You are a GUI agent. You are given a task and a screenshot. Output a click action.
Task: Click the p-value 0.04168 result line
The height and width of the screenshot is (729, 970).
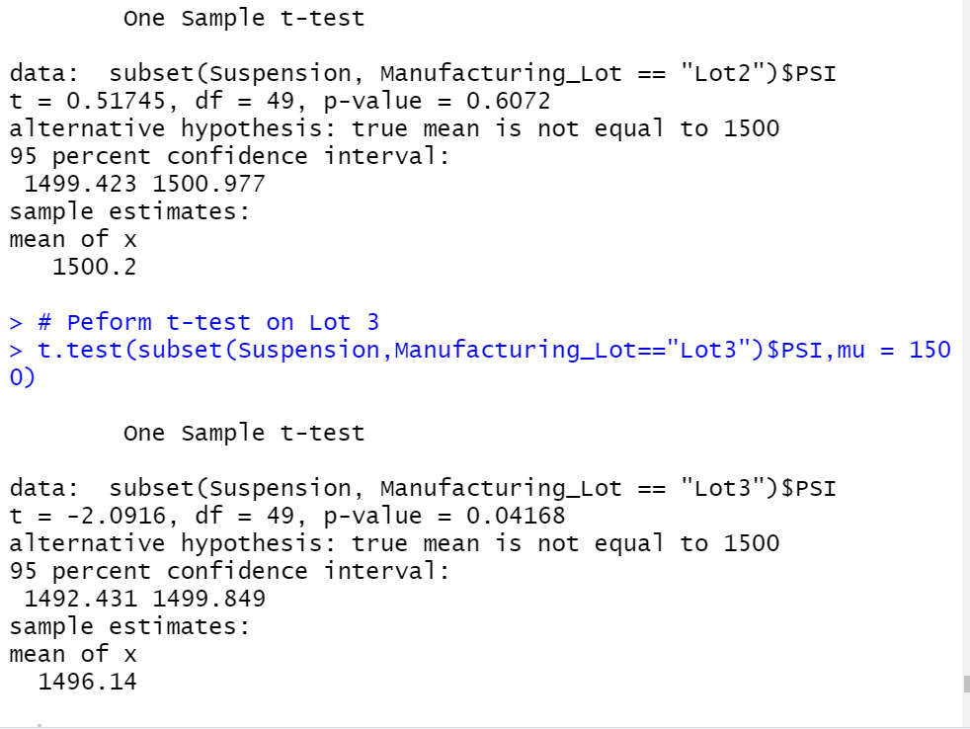pos(286,516)
